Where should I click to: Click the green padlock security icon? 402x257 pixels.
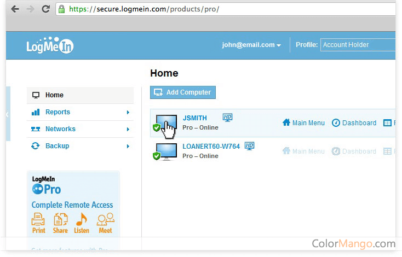tap(61, 9)
